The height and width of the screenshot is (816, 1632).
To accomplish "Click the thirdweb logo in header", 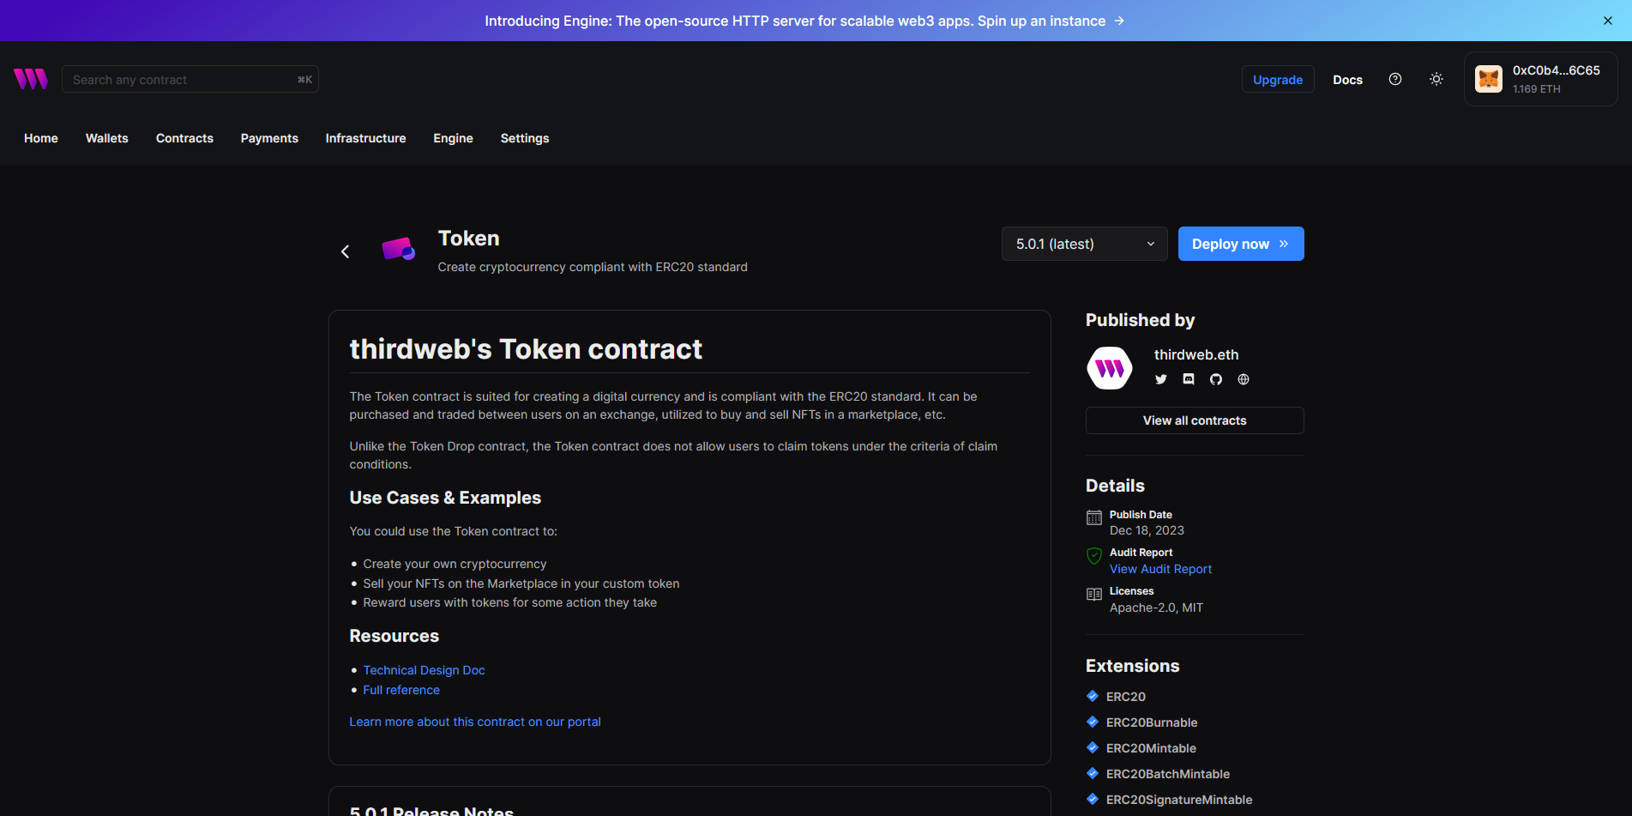I will 31,79.
